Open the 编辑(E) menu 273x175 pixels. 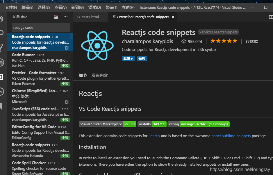(x=27, y=8)
